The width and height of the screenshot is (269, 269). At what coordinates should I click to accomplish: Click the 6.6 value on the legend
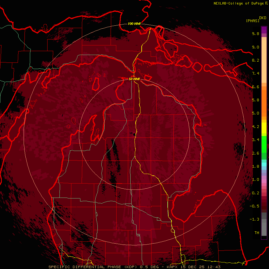[x=256, y=87]
